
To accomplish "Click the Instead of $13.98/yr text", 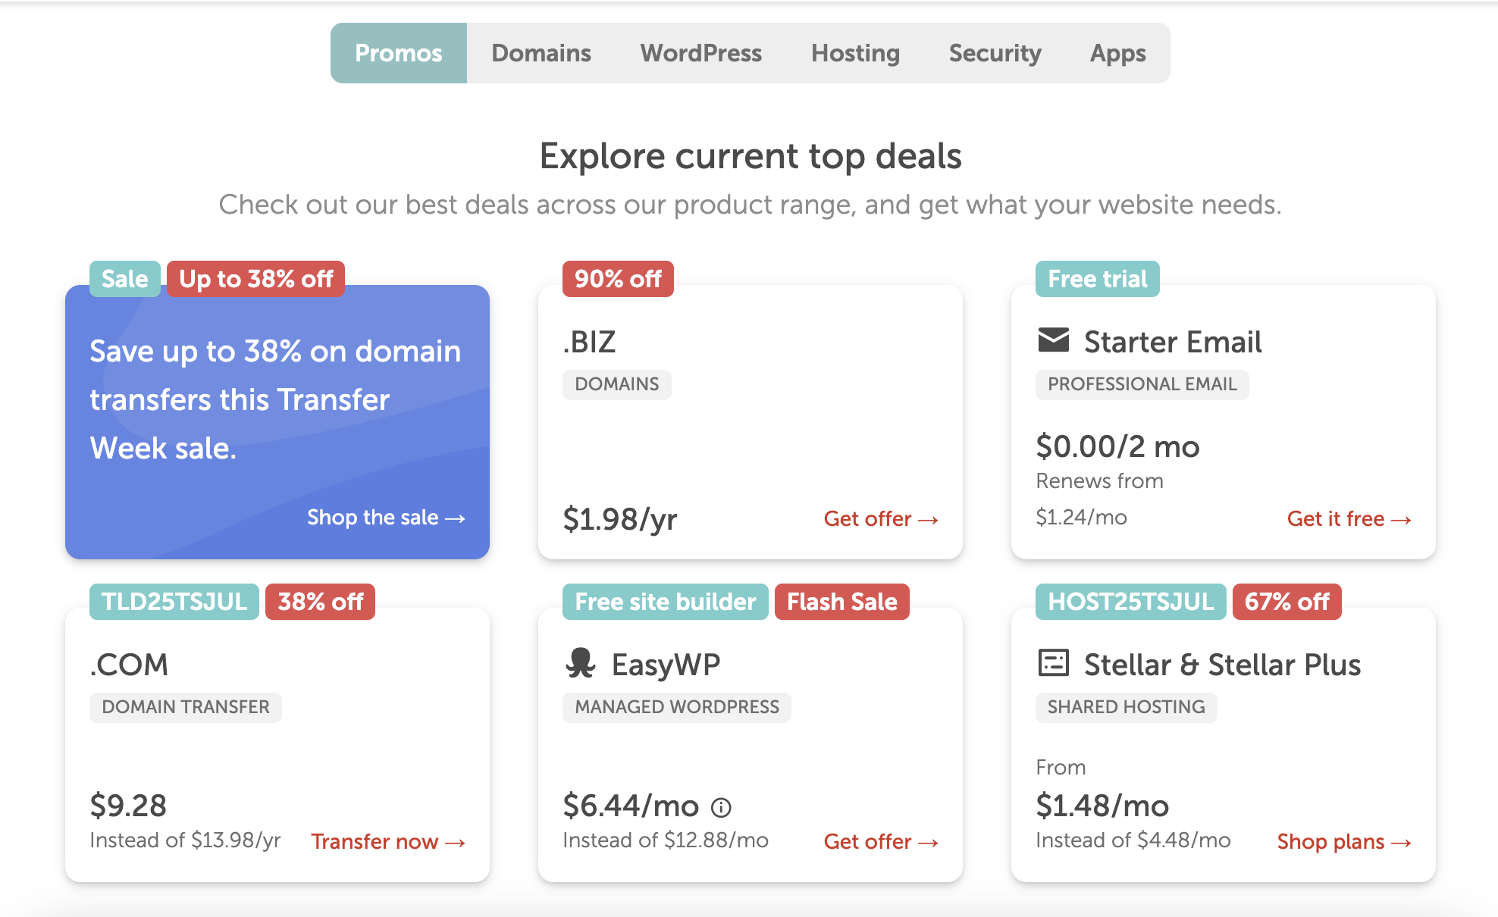I will click(x=186, y=840).
